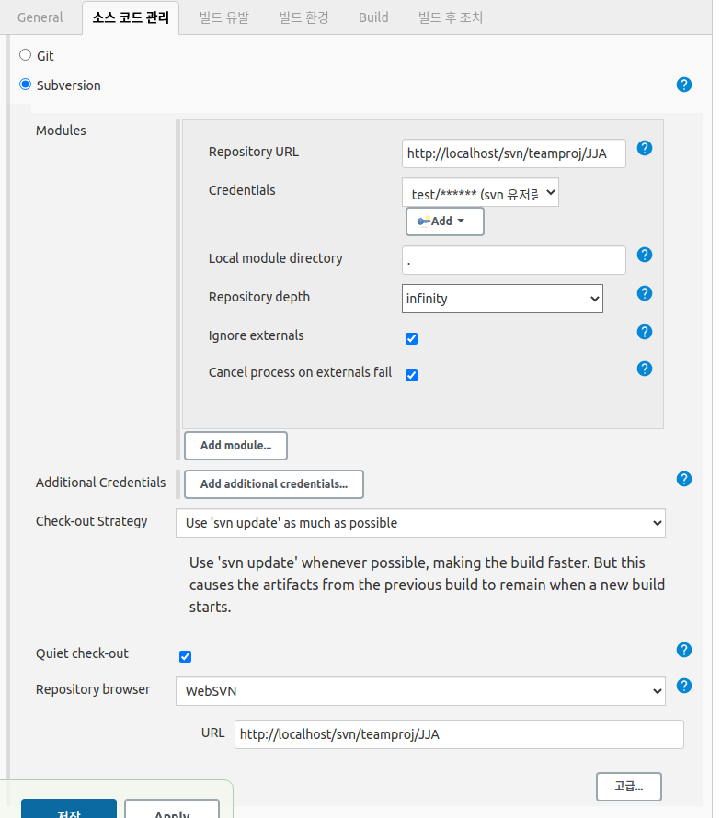Click the Apply button
The width and height of the screenshot is (721, 818).
coord(172,809)
